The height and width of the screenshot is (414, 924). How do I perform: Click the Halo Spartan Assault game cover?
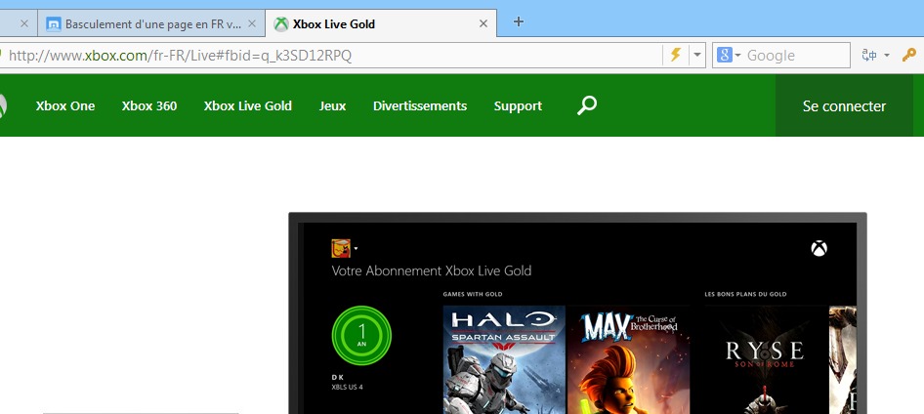click(504, 360)
